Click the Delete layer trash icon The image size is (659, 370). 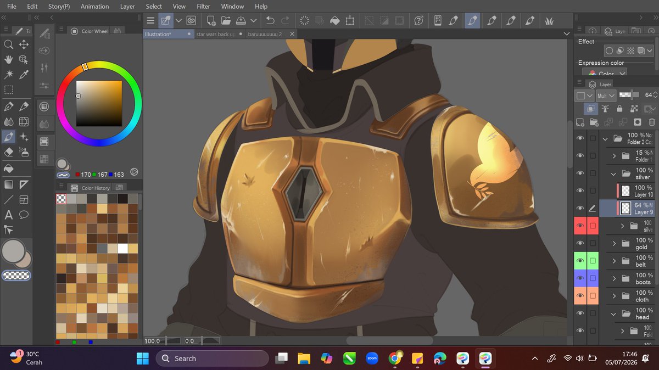(x=652, y=122)
